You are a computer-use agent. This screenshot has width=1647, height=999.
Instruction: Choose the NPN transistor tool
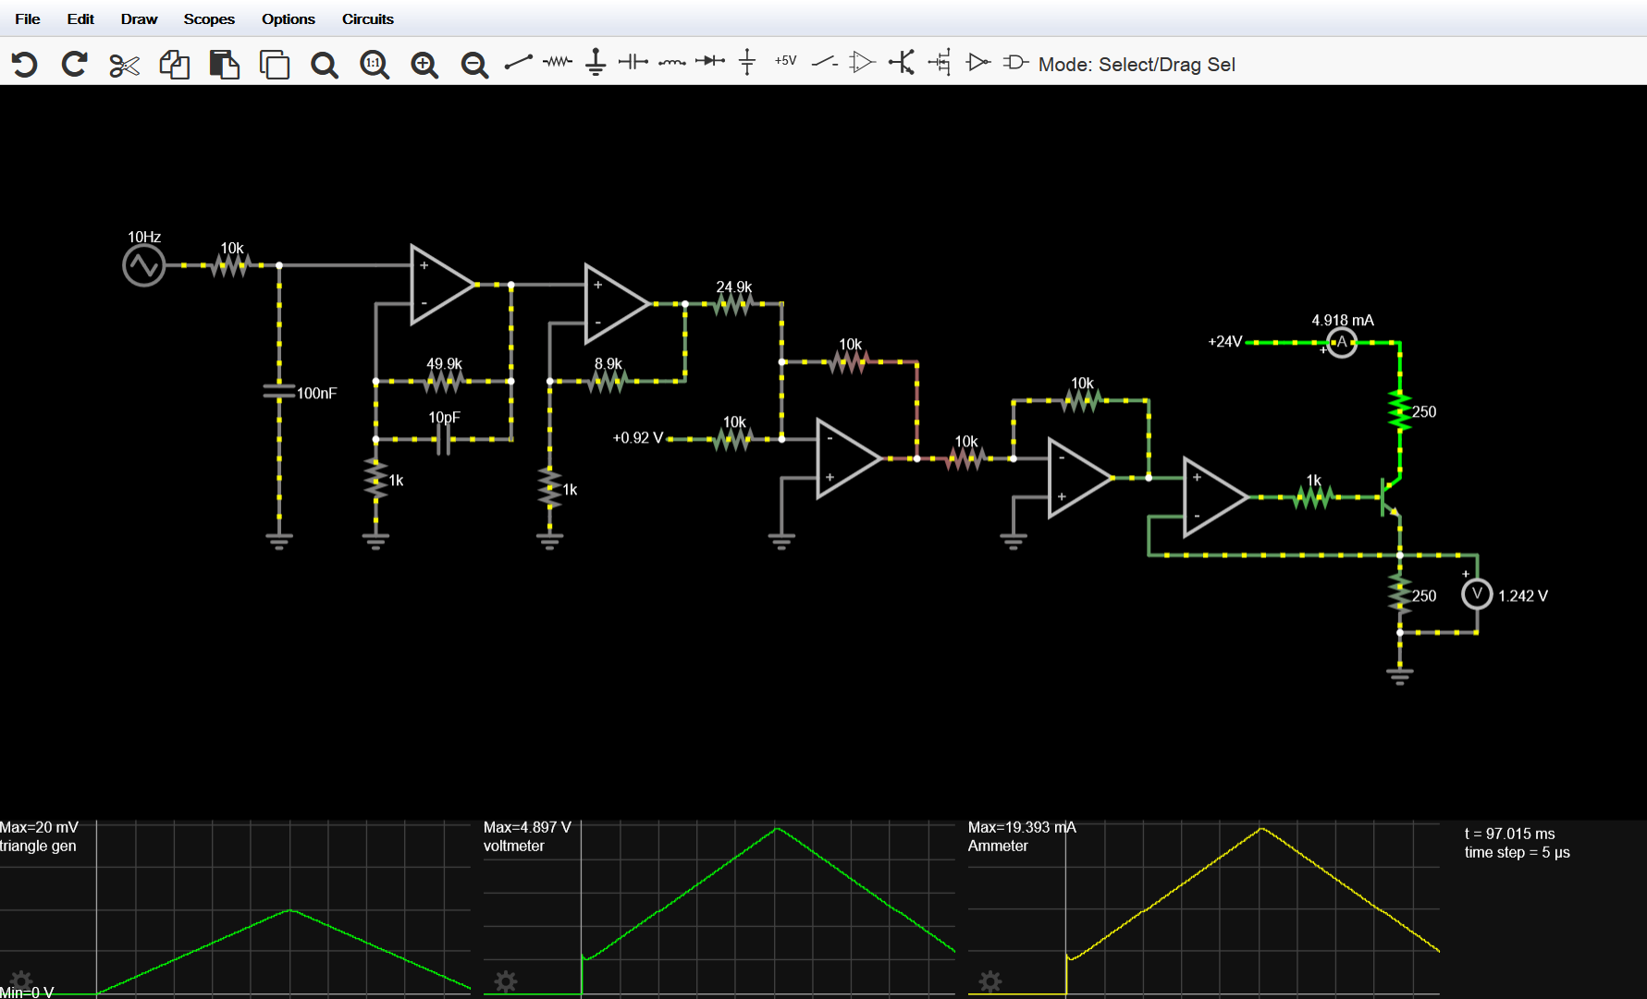tap(902, 63)
